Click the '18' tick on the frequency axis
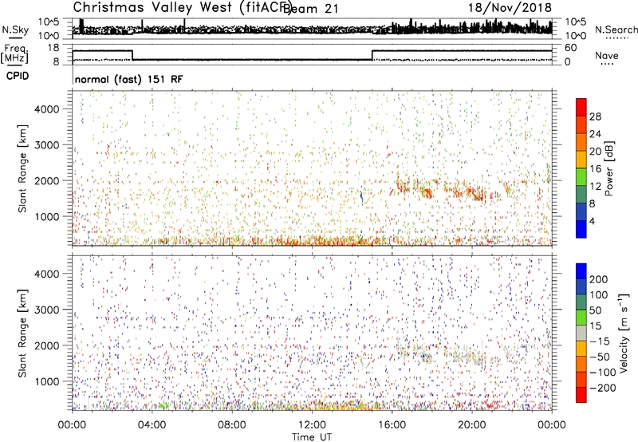638x442 pixels. pyautogui.click(x=53, y=48)
